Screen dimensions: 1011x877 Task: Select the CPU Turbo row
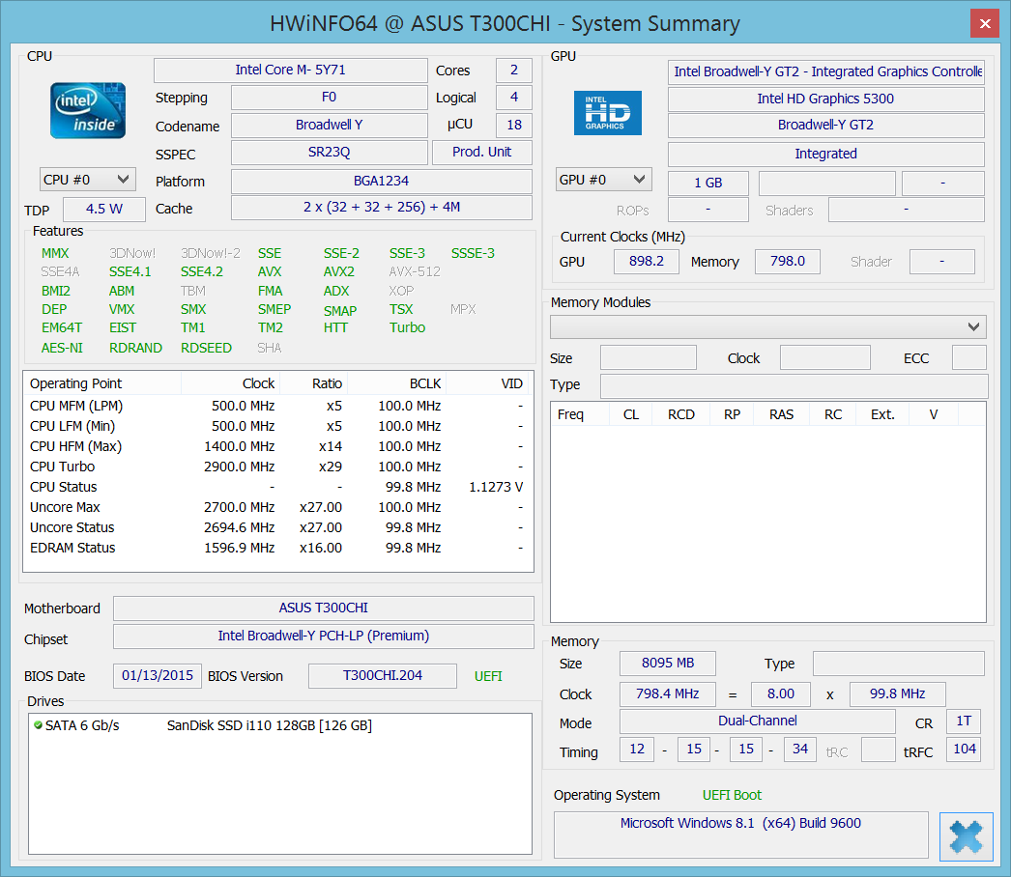276,467
